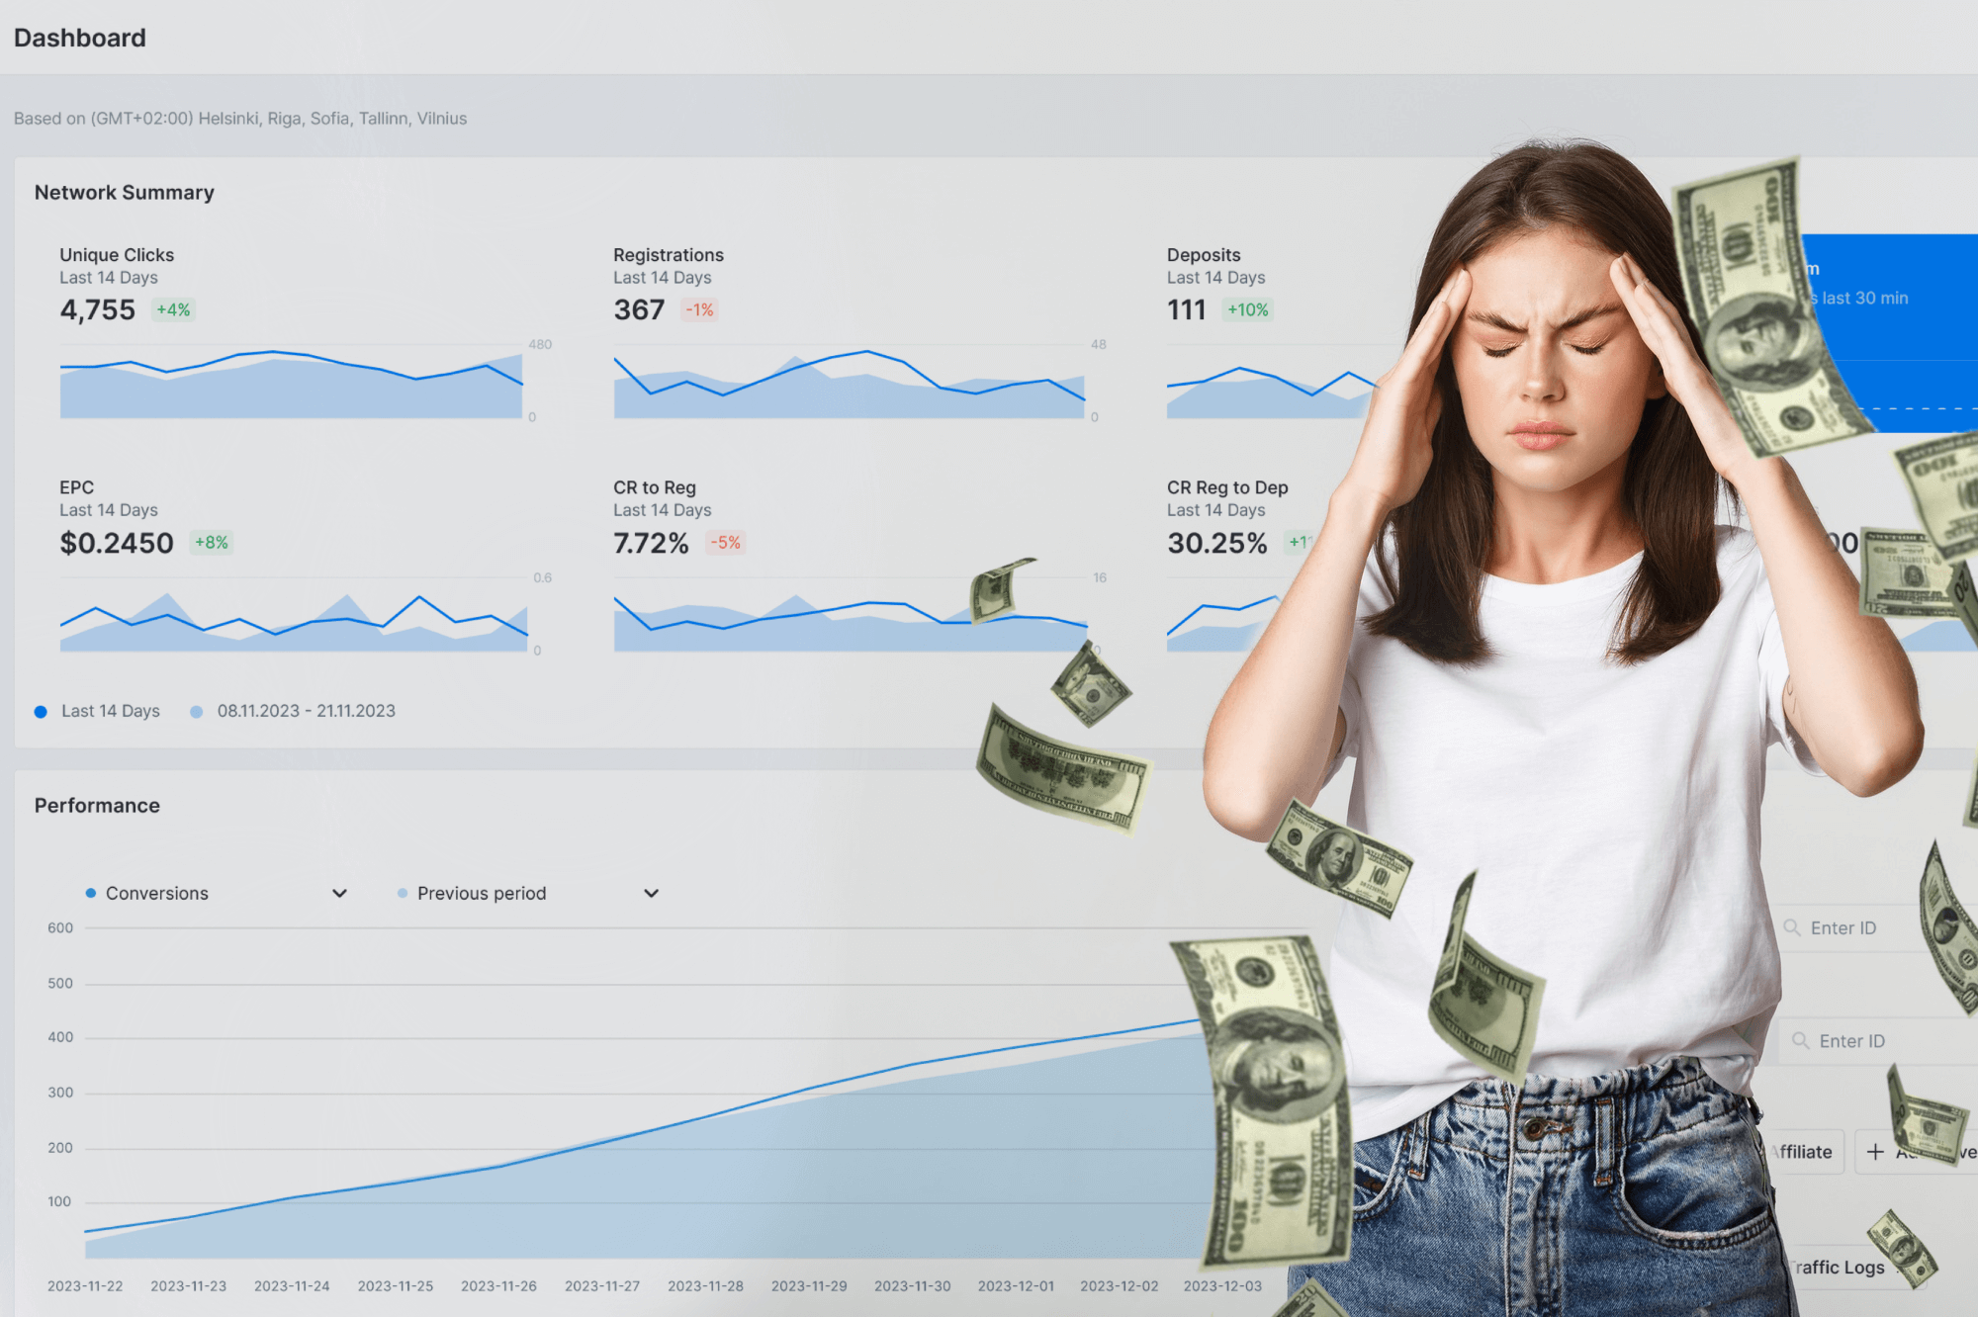Click the -5% CR to Reg badge
Image resolution: width=1978 pixels, height=1317 pixels.
pos(725,542)
